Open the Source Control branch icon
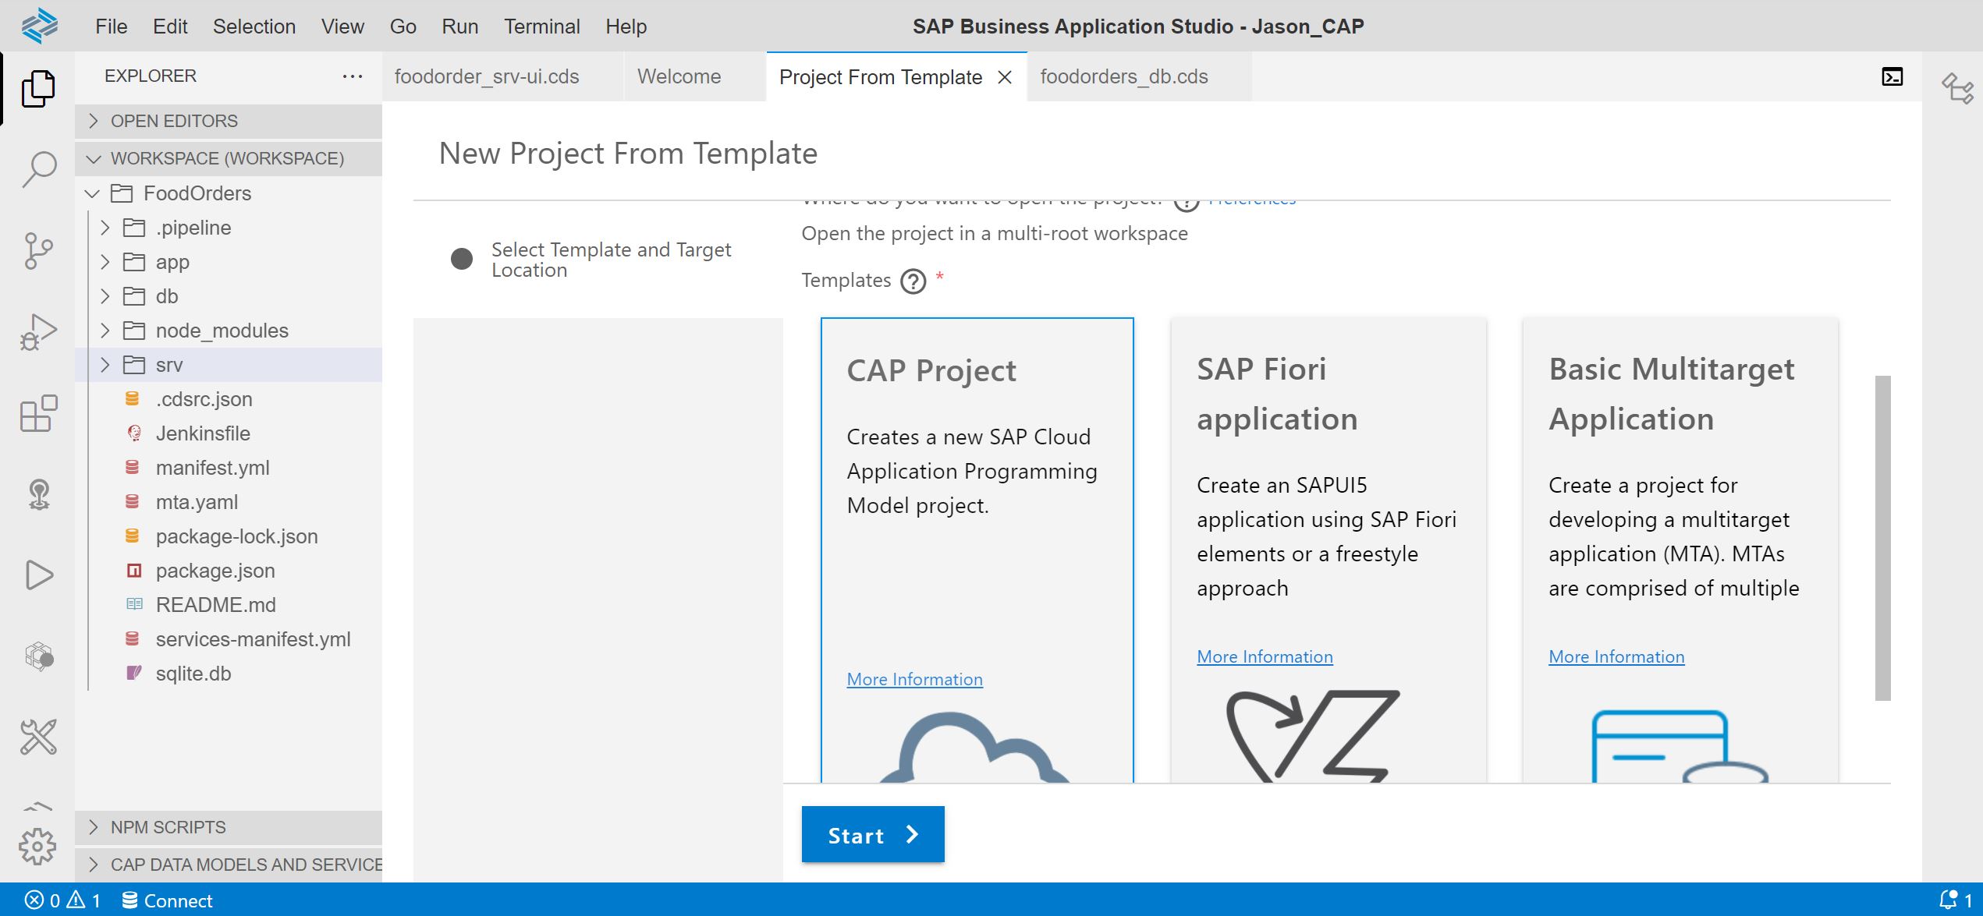 pos(38,251)
